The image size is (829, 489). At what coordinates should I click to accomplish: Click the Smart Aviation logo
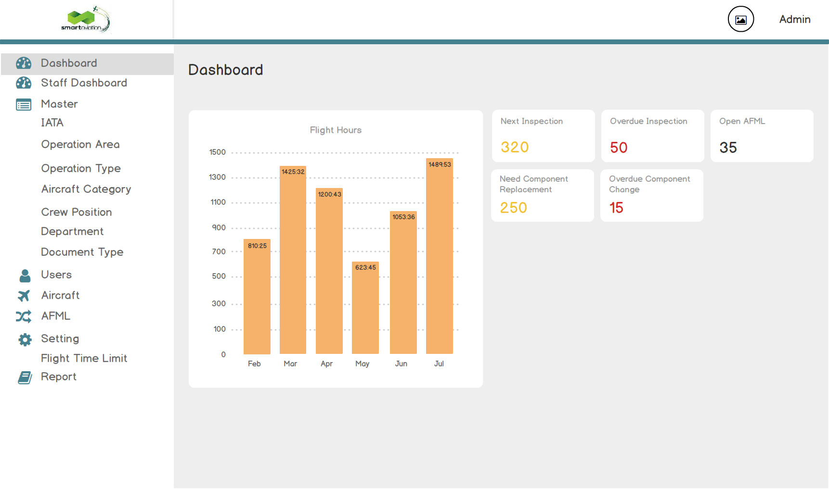pyautogui.click(x=86, y=20)
